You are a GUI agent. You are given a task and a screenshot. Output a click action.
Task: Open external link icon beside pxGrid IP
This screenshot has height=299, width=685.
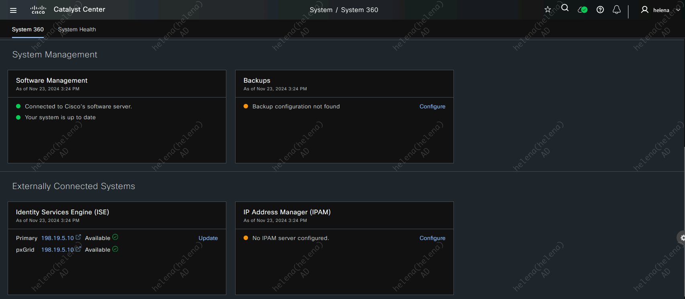78,249
